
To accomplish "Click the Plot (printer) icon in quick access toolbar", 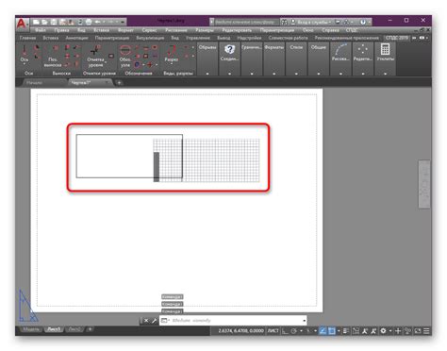I will (x=89, y=22).
